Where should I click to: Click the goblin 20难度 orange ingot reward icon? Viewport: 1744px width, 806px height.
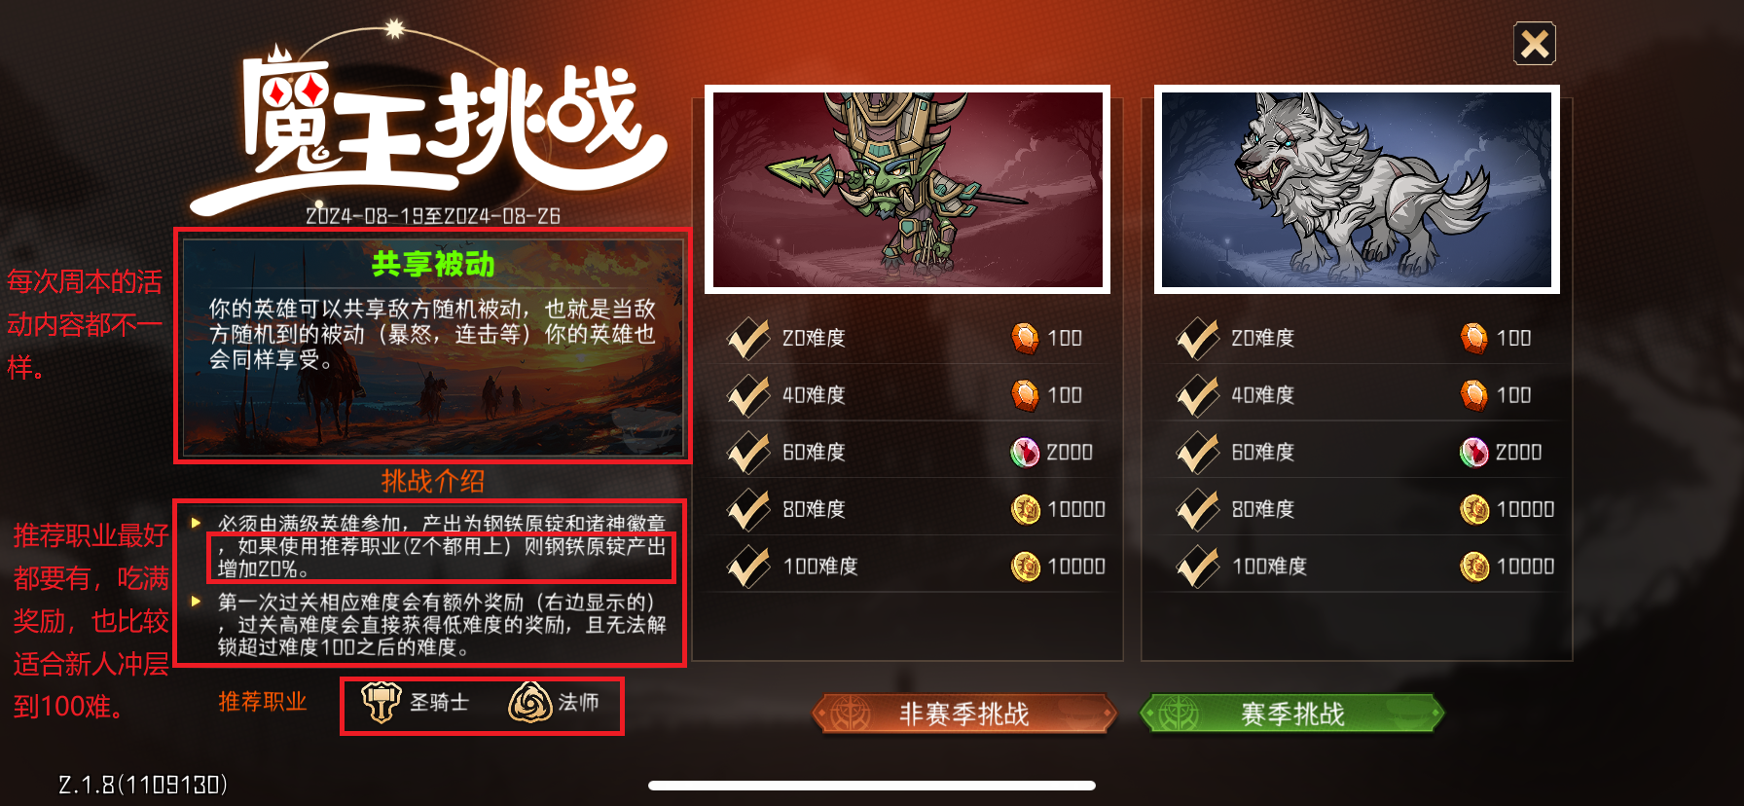(1025, 338)
